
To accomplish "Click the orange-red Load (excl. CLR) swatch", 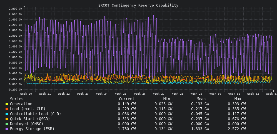I will [7, 109].
